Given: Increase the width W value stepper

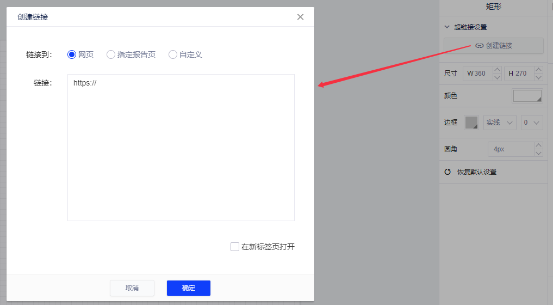Looking at the screenshot, I should pyautogui.click(x=497, y=69).
